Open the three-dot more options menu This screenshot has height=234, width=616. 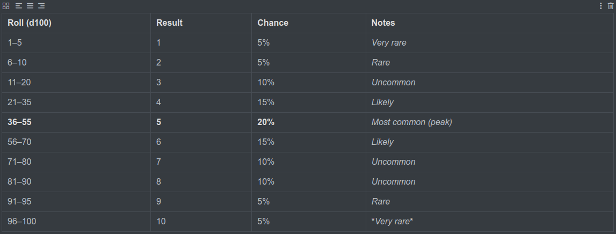click(x=601, y=6)
